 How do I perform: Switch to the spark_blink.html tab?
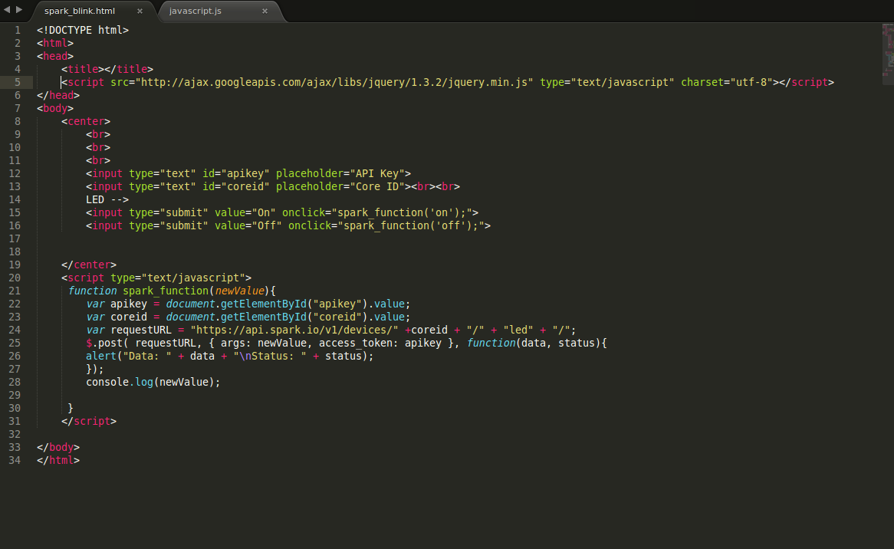coord(80,11)
